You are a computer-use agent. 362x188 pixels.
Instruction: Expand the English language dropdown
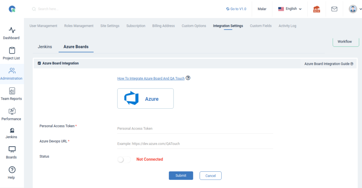point(290,9)
